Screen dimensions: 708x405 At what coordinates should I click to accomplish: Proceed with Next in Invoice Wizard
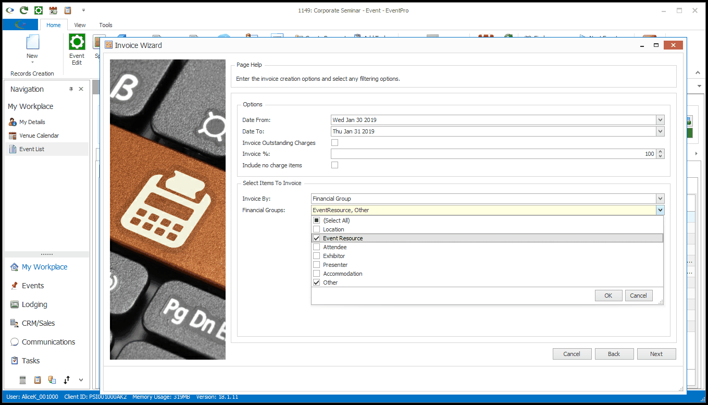[x=656, y=354]
